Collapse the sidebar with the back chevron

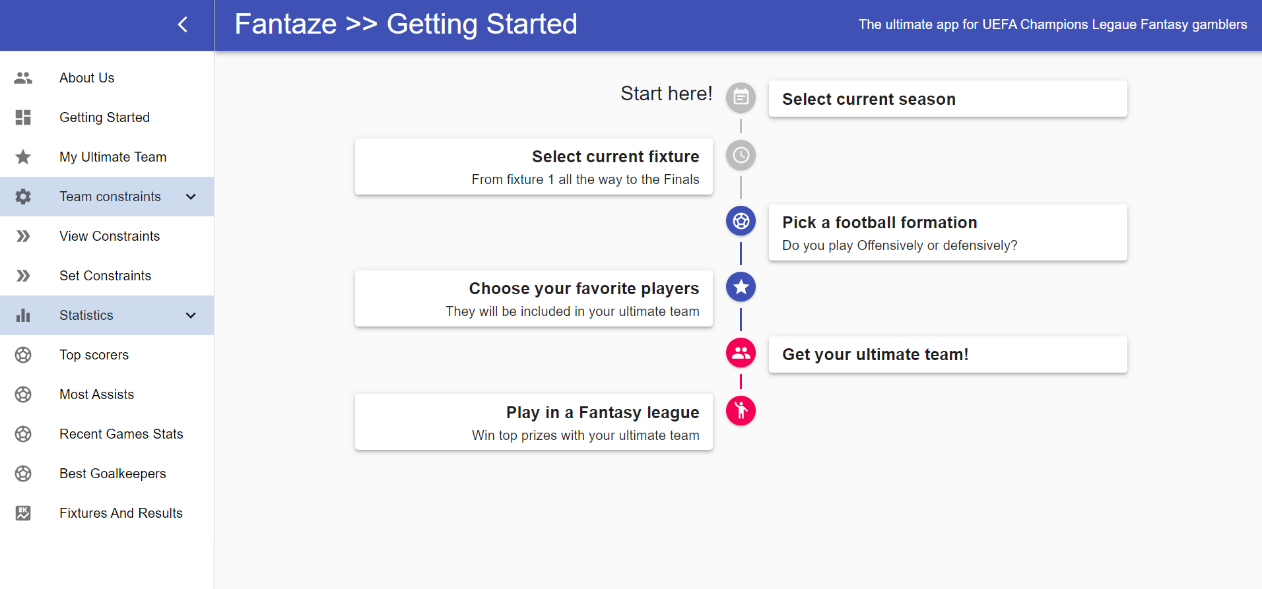(183, 24)
